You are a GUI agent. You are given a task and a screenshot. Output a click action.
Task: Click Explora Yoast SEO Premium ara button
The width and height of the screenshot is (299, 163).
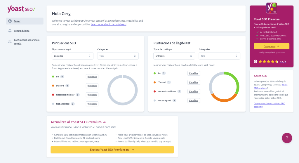[x=112, y=150]
